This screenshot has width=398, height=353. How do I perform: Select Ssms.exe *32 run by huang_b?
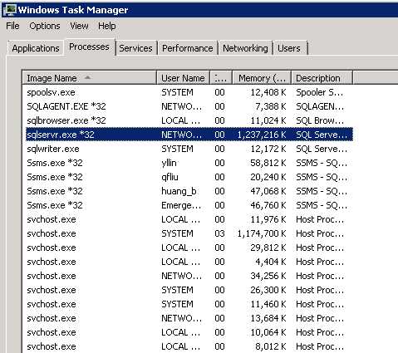[189, 191]
